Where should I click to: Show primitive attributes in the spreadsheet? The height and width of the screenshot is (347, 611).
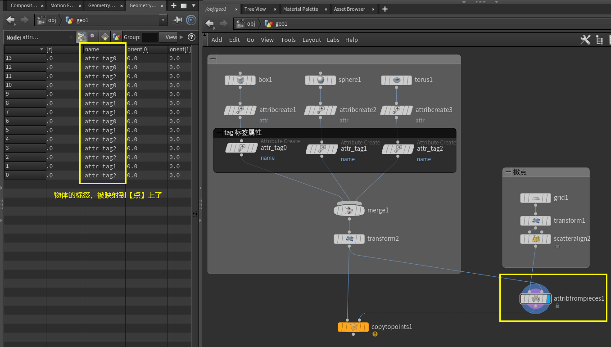[104, 37]
